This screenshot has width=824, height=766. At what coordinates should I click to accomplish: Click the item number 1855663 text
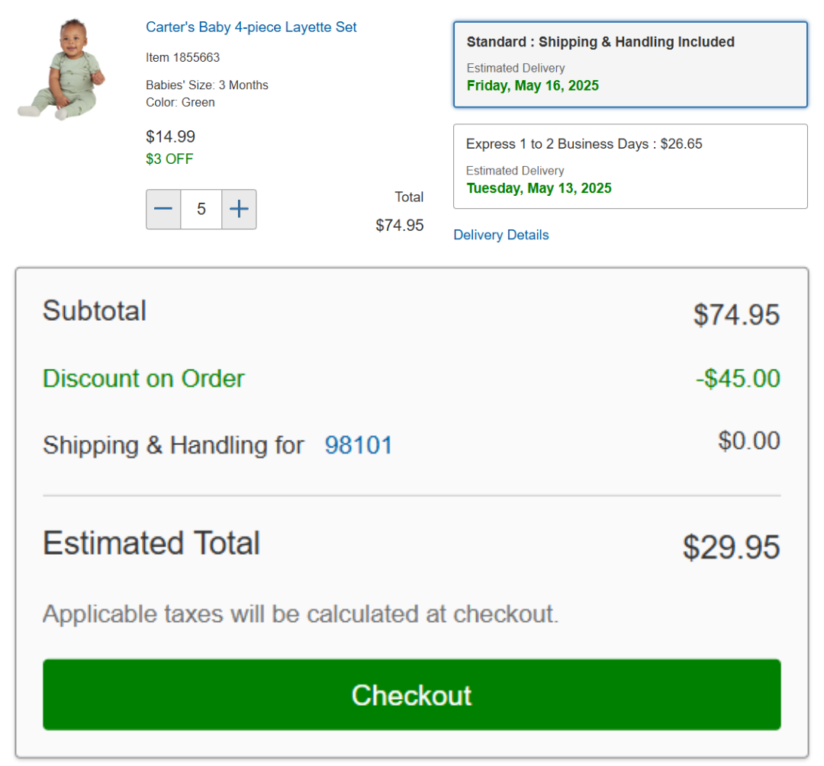[182, 57]
